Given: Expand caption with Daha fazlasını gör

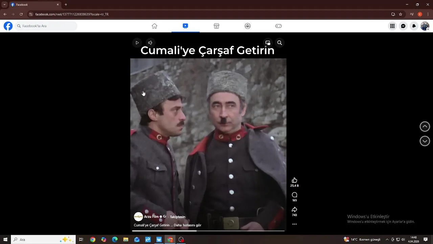Looking at the screenshot, I should coord(187,225).
